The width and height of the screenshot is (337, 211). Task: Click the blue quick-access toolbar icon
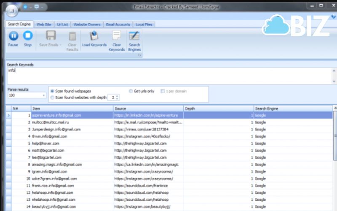[x=25, y=7]
